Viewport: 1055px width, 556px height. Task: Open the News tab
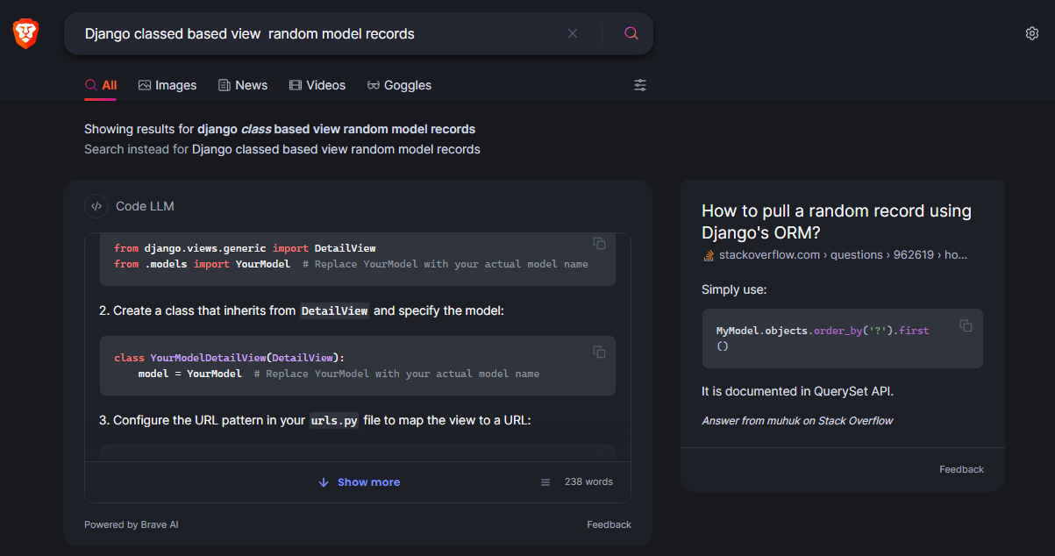[x=243, y=85]
